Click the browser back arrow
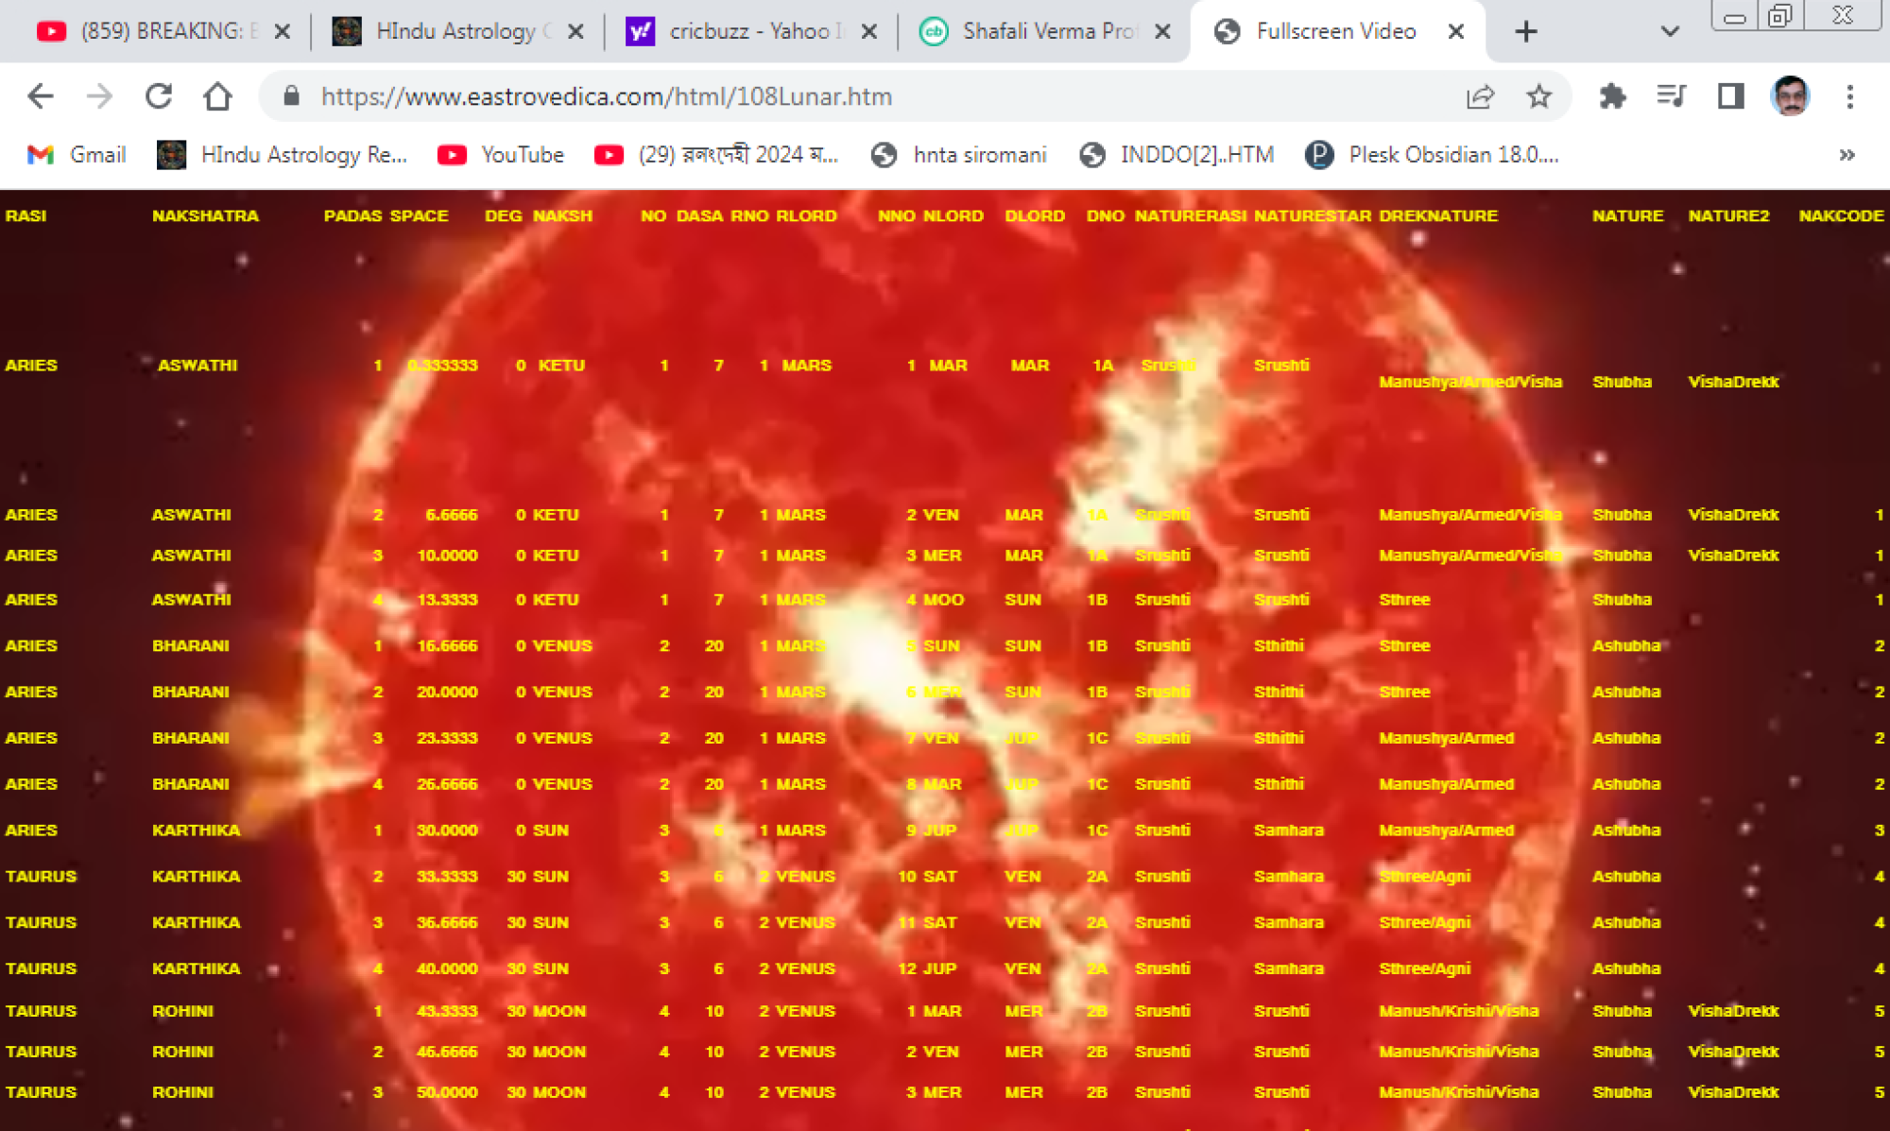Viewport: 1890px width, 1131px height. (40, 96)
